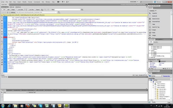The height and width of the screenshot is (108, 173).
Task: Open Firefox from the Windows taskbar
Action: (28, 106)
